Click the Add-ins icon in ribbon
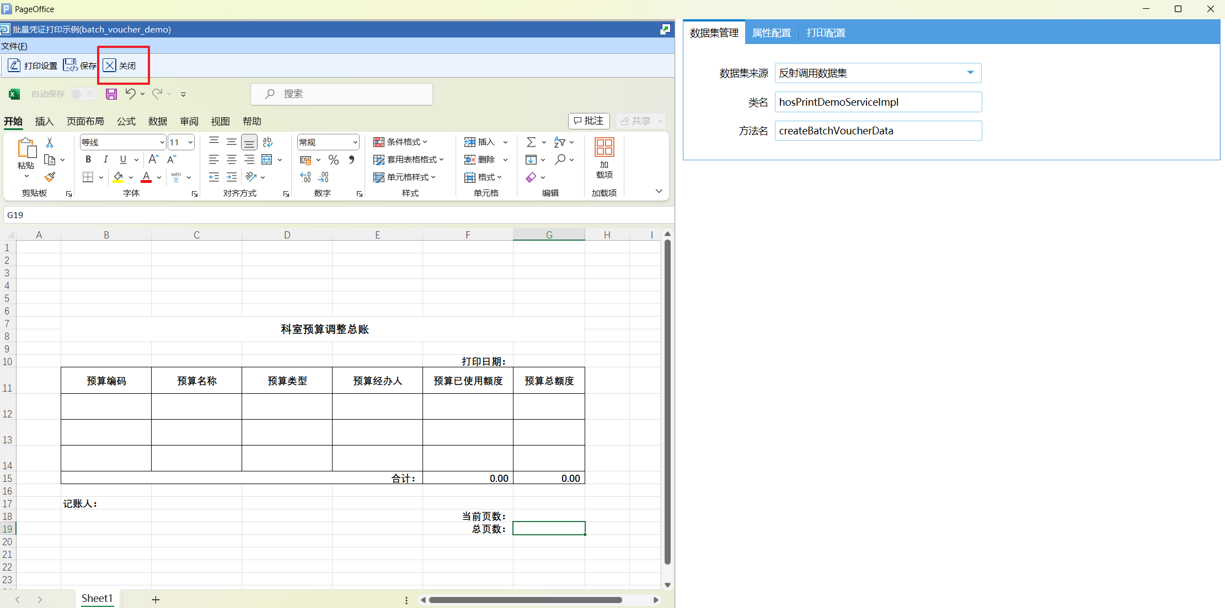1225x608 pixels. click(x=604, y=158)
